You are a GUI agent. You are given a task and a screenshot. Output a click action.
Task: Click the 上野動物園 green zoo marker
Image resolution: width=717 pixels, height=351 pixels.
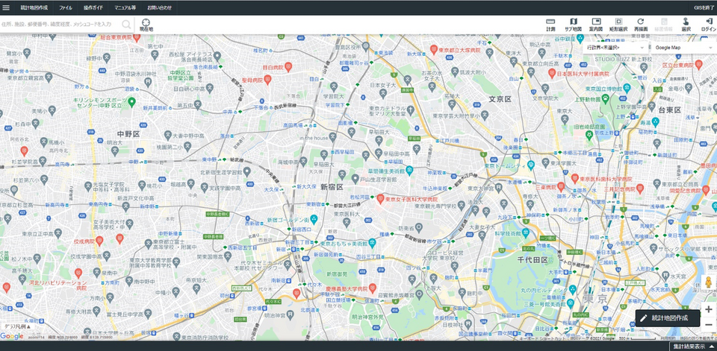click(x=606, y=98)
